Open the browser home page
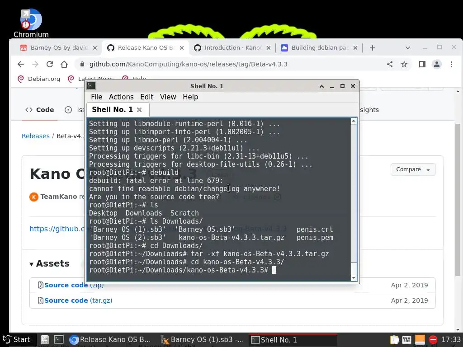Screen dimensions: 463x347 tap(64, 64)
